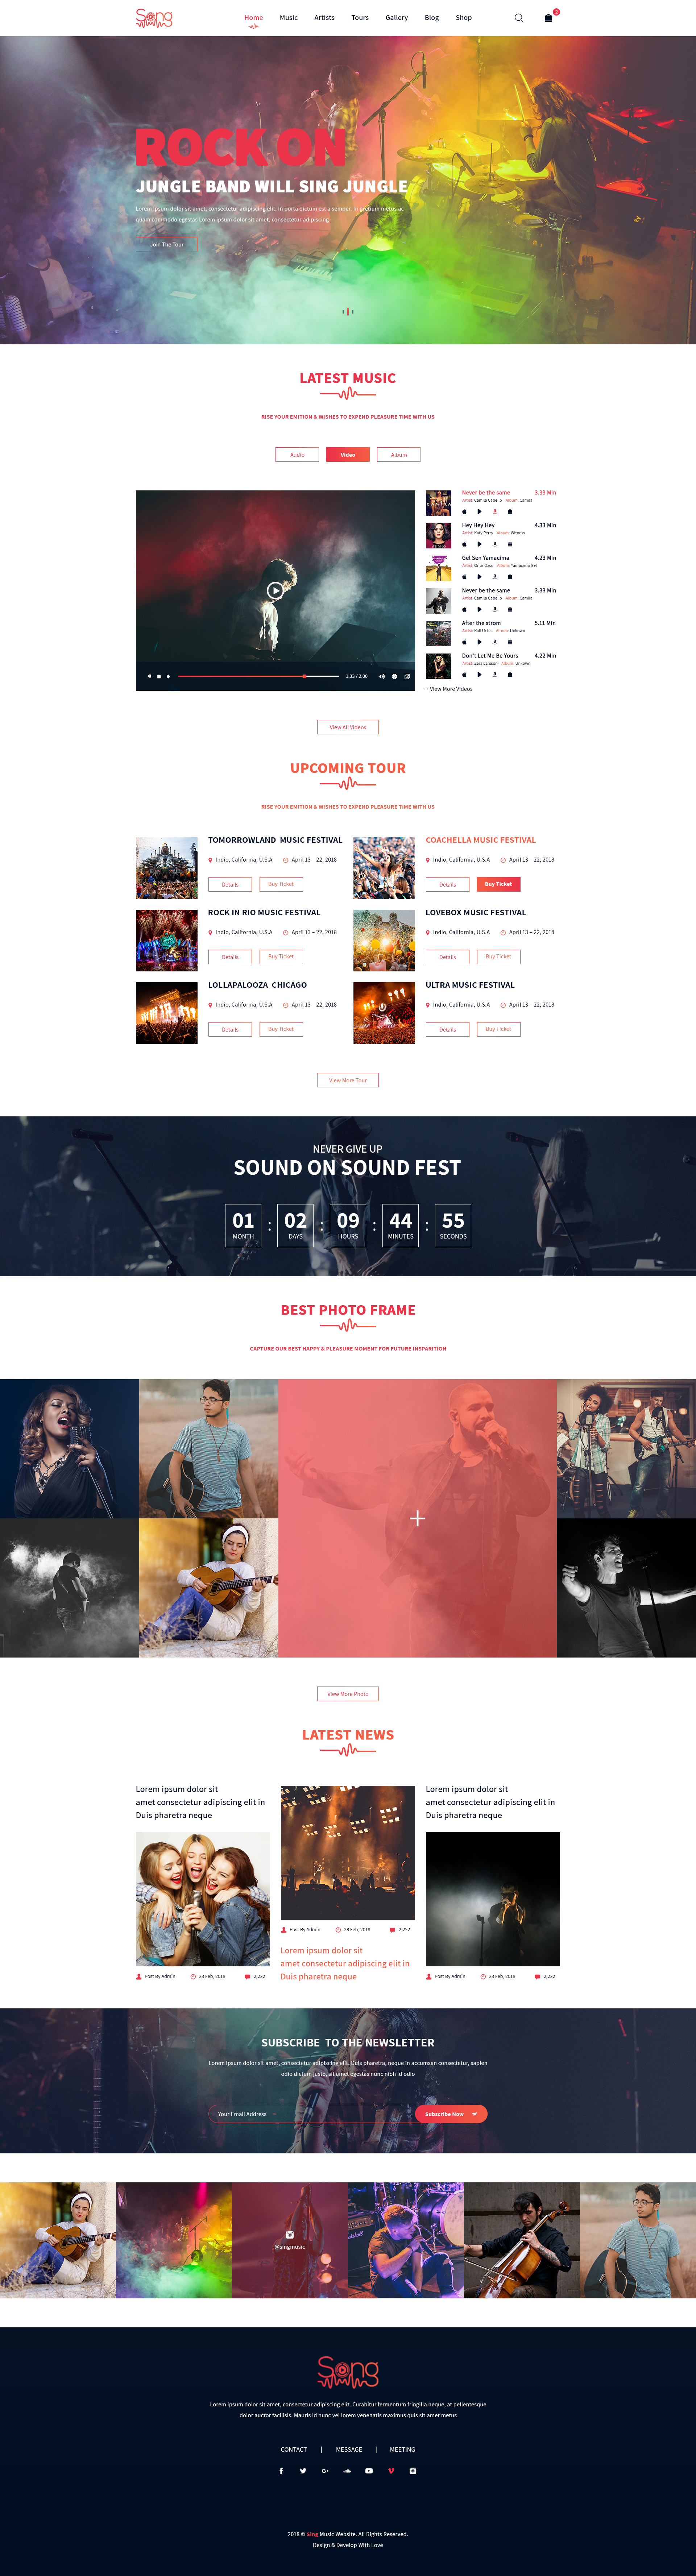Image resolution: width=696 pixels, height=2576 pixels.
Task: Stop the video using stop control
Action: [159, 676]
